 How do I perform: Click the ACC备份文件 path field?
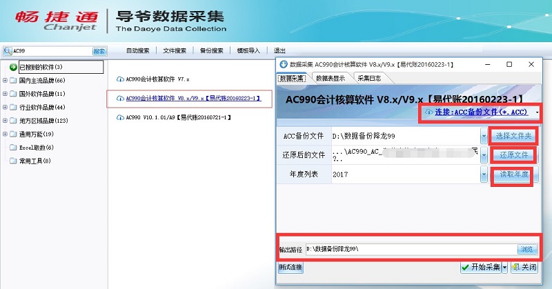tap(406, 136)
